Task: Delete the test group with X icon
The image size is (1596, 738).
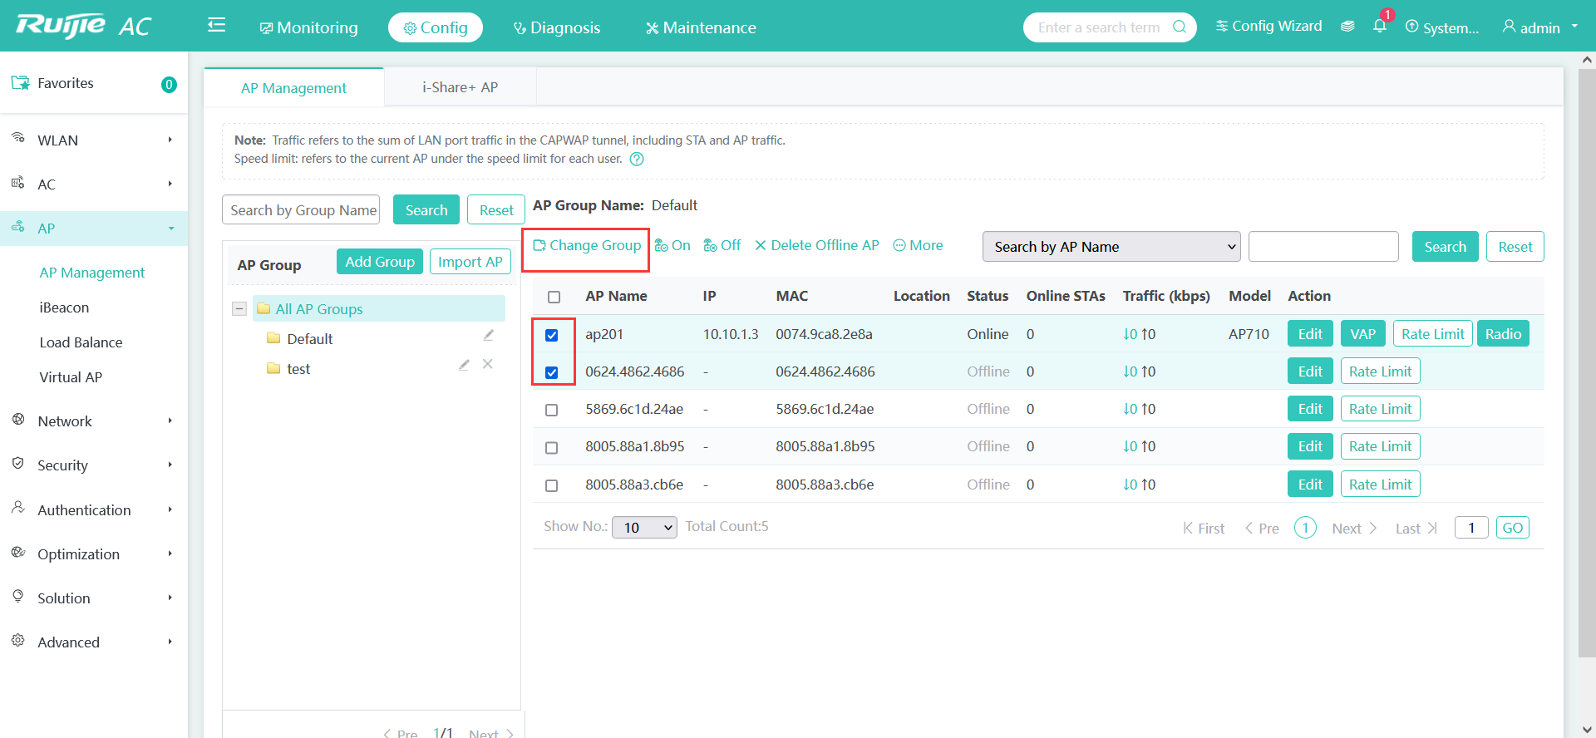Action: 488,365
